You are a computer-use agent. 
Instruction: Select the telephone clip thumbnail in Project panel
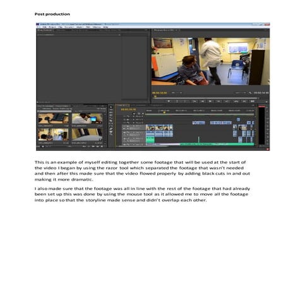pos(54,118)
